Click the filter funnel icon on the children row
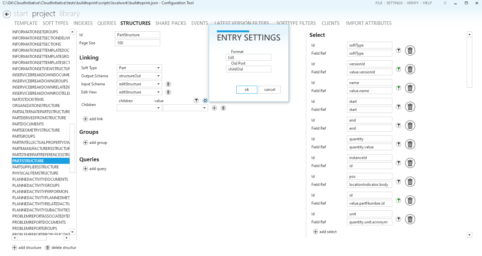The height and width of the screenshot is (256, 482). click(196, 101)
